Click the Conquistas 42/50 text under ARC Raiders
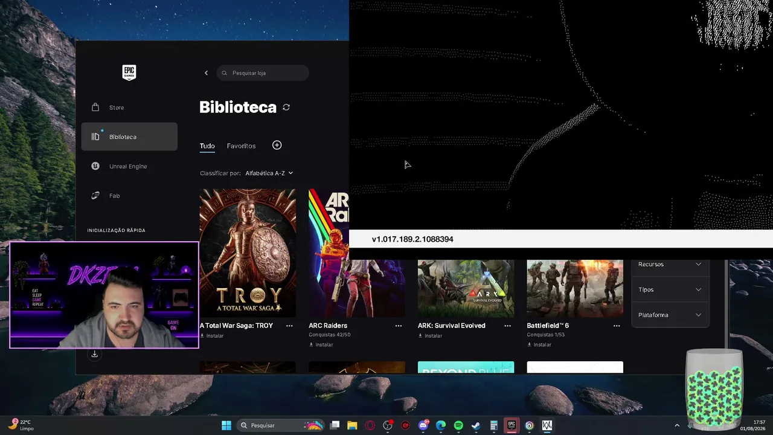Screen dimensions: 773x435 pyautogui.click(x=330, y=335)
